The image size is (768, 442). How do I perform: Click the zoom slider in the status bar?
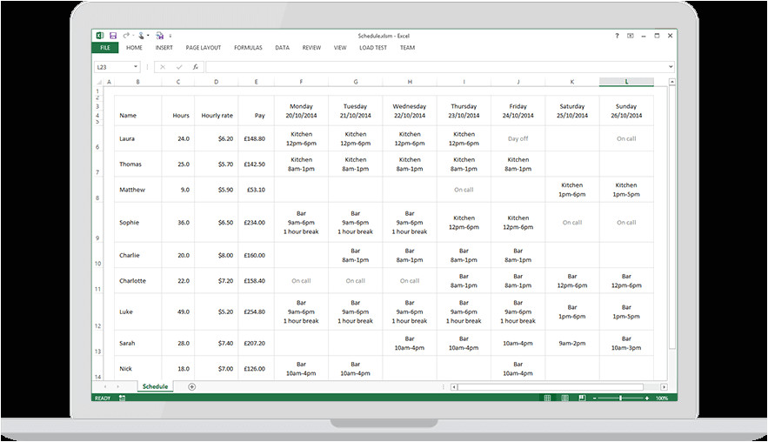(620, 398)
